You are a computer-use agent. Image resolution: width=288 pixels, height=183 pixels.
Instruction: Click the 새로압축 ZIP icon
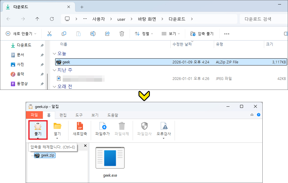(80, 127)
